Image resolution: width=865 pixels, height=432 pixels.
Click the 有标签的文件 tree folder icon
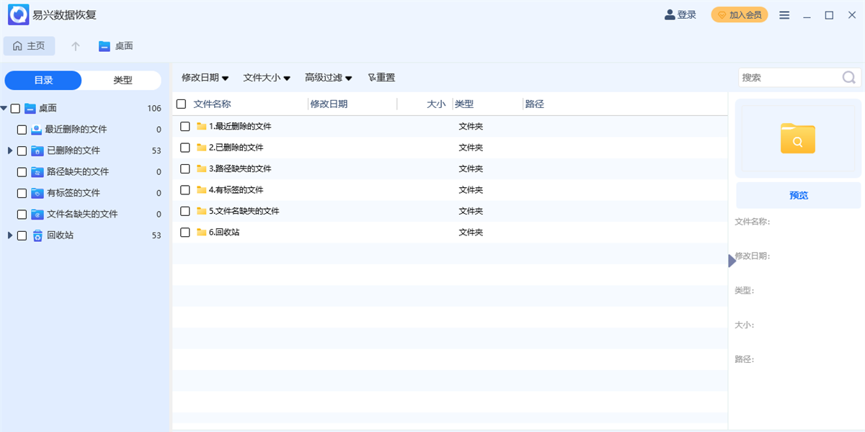click(x=37, y=193)
